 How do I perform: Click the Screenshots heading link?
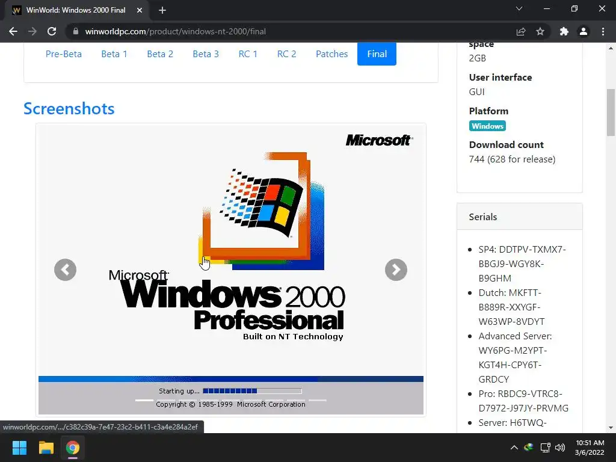[69, 108]
